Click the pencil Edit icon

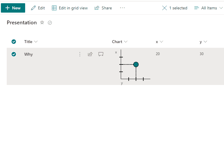(33, 8)
